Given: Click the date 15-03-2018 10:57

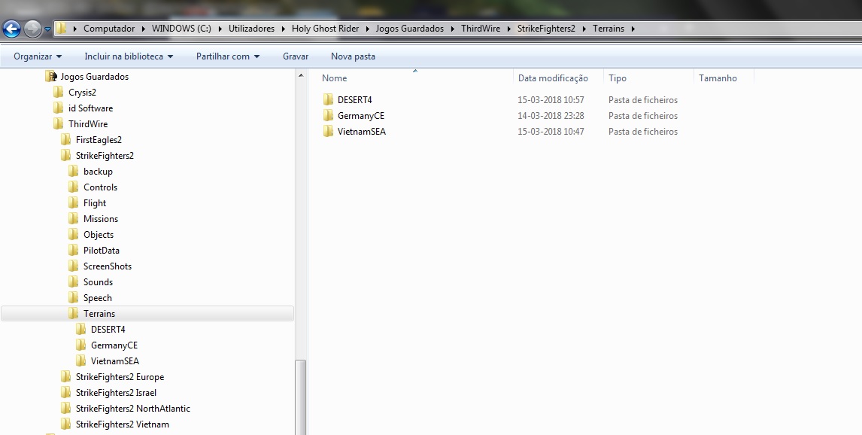Looking at the screenshot, I should pos(551,100).
